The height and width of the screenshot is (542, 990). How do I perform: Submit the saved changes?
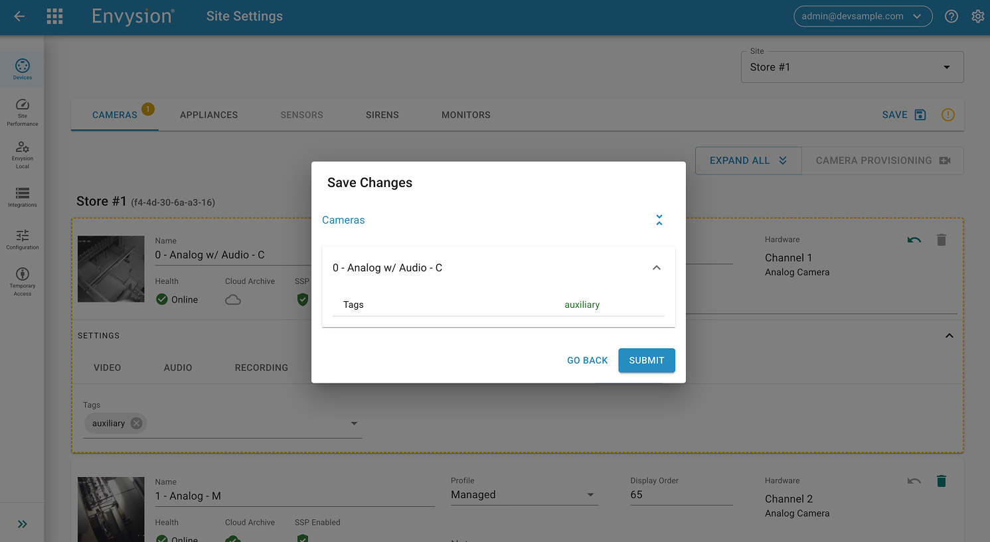point(646,360)
